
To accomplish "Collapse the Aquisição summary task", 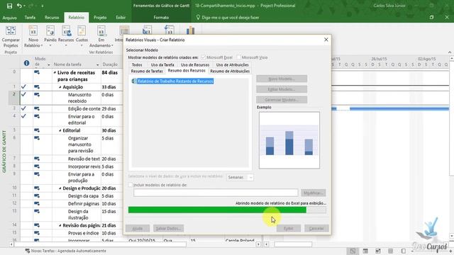I will [x=60, y=87].
